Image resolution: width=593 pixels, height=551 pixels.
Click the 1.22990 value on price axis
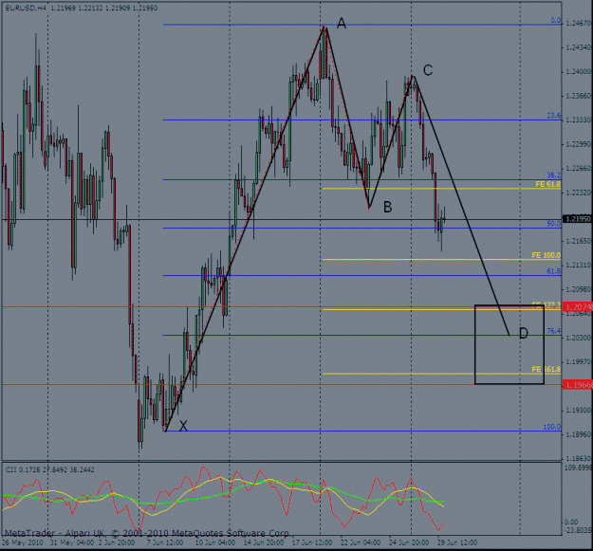(578, 144)
